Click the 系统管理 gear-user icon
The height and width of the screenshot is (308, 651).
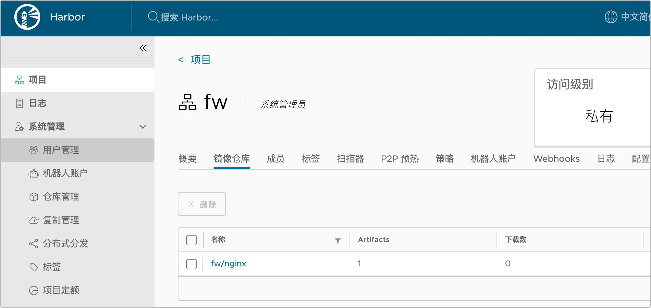(19, 126)
